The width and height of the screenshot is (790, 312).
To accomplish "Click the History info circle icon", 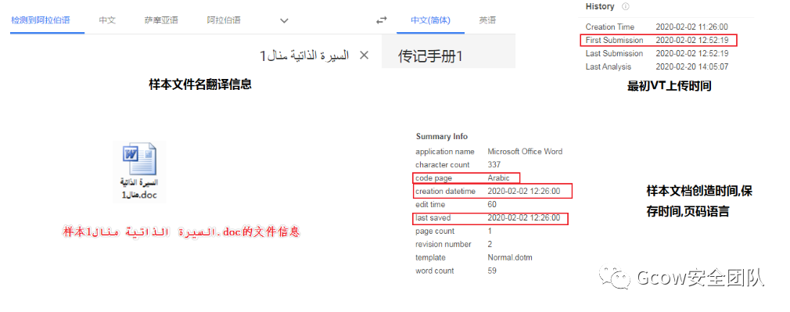I will 626,6.
